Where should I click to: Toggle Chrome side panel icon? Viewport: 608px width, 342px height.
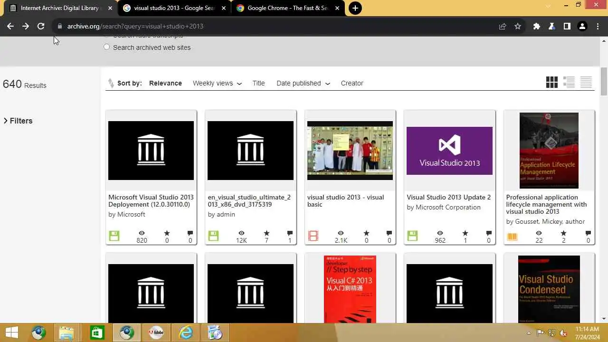(x=567, y=26)
